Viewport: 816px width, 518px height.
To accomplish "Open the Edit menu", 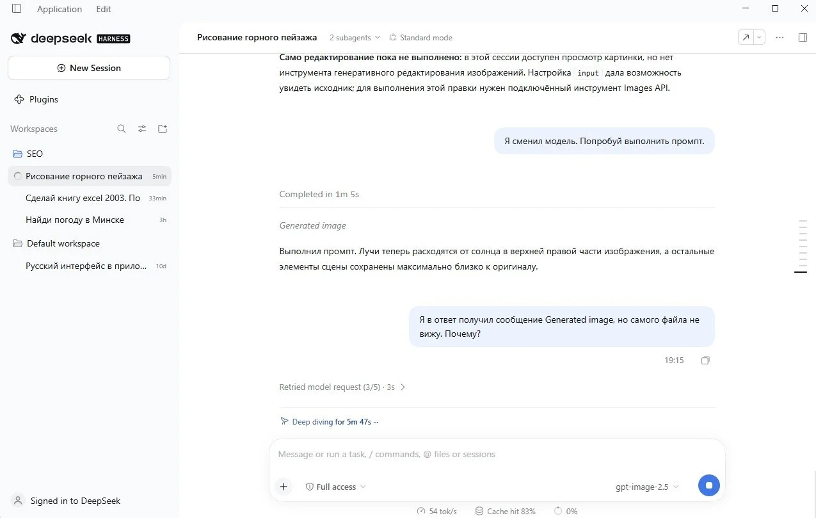I will (103, 9).
